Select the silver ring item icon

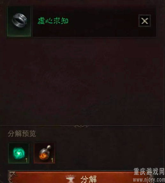[x=19, y=20]
